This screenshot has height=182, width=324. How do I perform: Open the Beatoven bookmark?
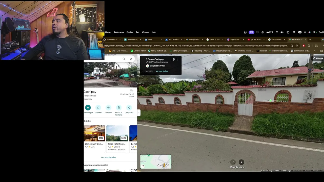coord(262,51)
